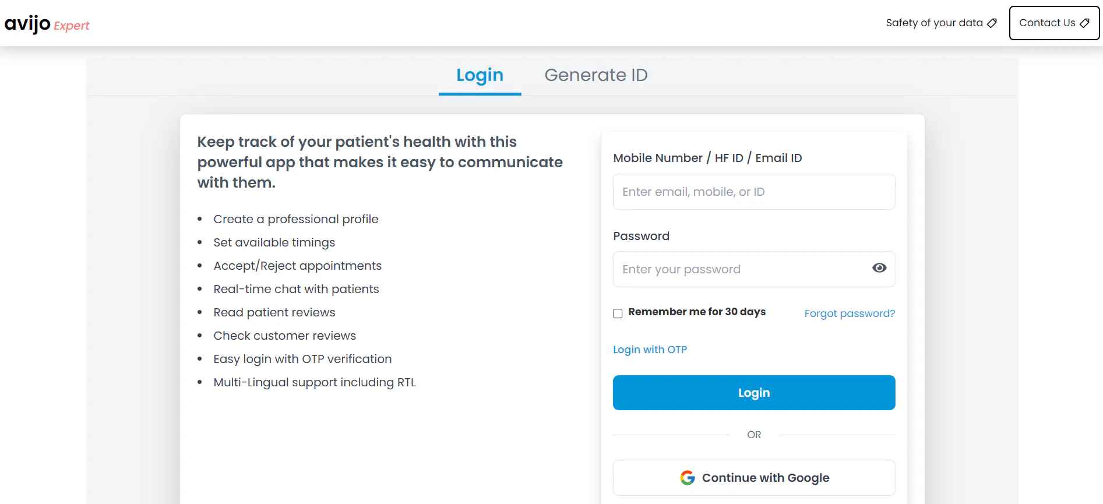The height and width of the screenshot is (504, 1103).
Task: Click the tag icon inside Contact Us button
Action: (1084, 23)
